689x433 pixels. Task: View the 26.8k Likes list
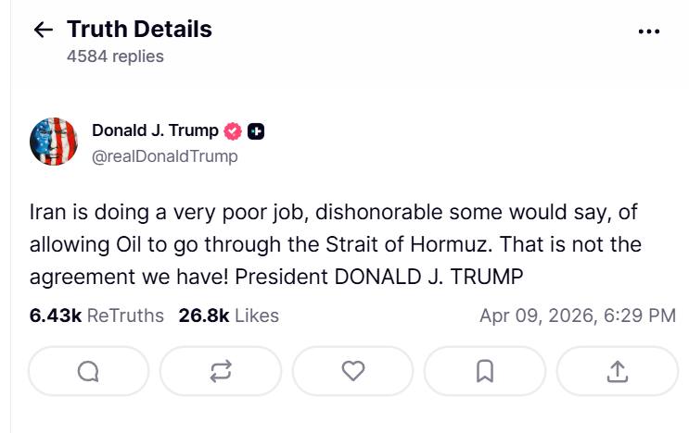228,315
